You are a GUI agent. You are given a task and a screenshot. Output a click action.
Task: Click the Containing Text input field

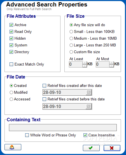click(x=63, y=127)
